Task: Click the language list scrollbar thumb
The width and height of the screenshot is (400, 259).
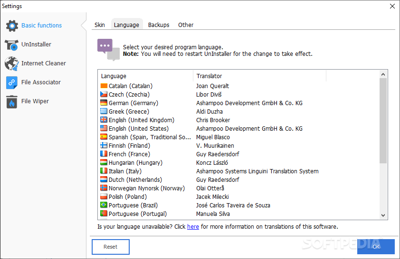Action: pyautogui.click(x=383, y=121)
